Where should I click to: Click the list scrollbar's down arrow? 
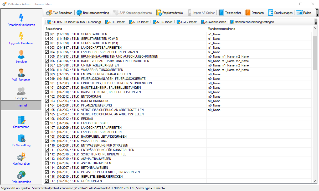click(315, 181)
